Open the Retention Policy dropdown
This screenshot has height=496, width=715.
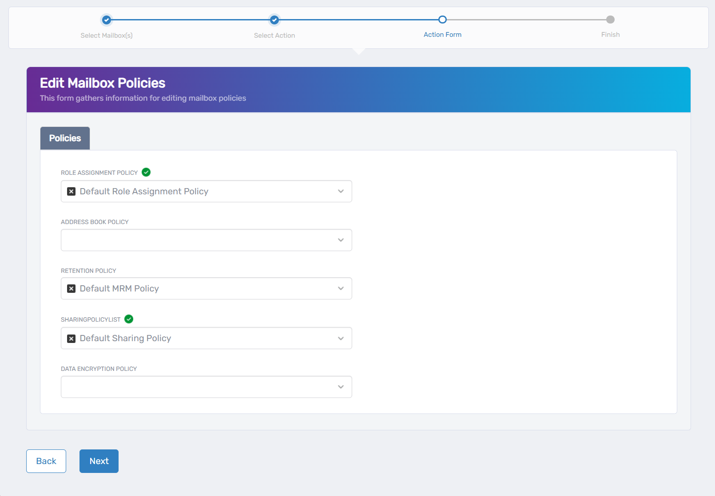[x=341, y=288]
